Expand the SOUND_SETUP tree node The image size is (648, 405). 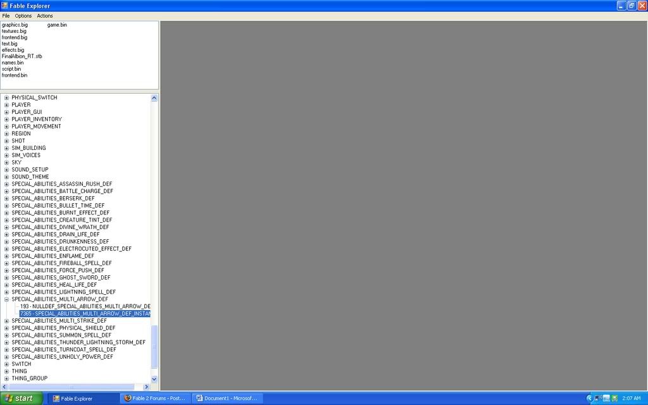tap(6, 170)
